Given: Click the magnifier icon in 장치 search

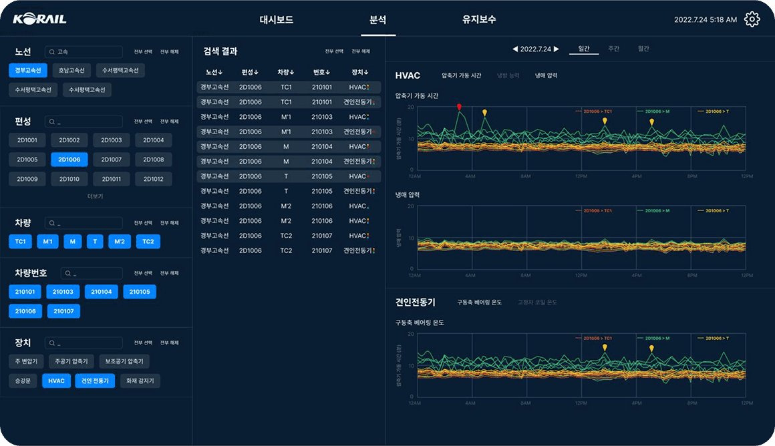Looking at the screenshot, I should [x=51, y=343].
